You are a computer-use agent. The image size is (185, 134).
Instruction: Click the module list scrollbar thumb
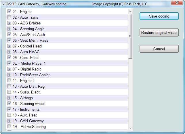pos(130,36)
